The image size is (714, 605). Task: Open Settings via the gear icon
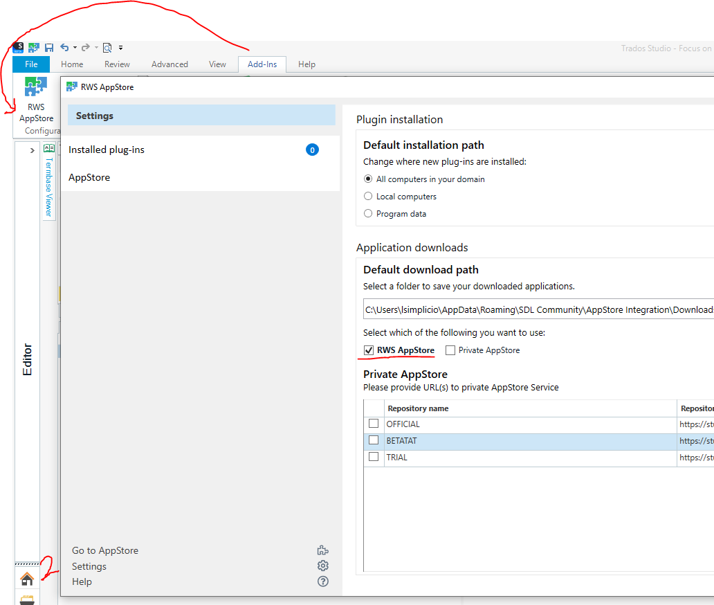pos(322,566)
